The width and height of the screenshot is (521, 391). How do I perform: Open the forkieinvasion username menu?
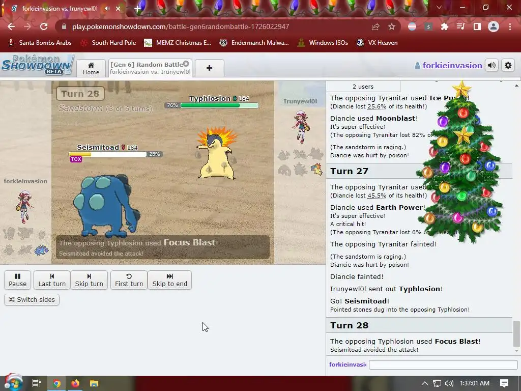pos(448,66)
